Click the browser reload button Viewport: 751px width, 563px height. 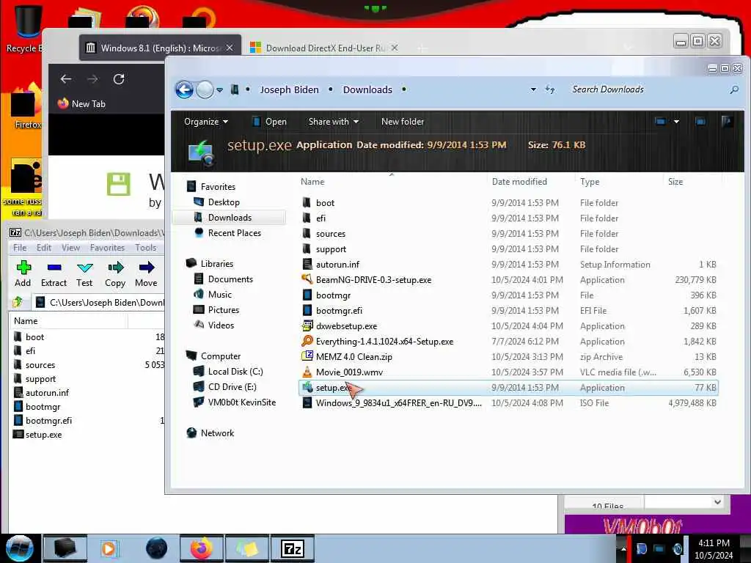click(119, 79)
